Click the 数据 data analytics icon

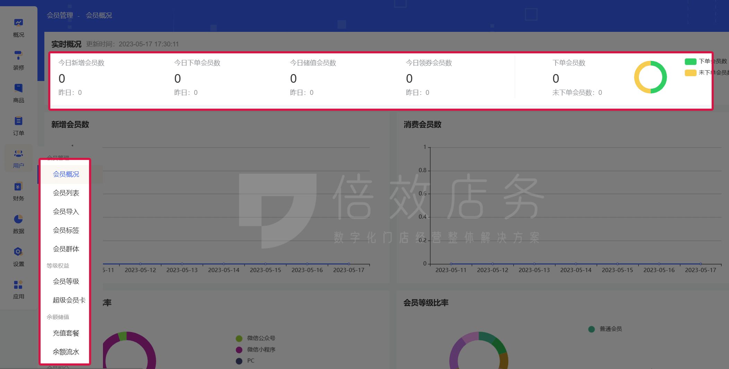(18, 224)
